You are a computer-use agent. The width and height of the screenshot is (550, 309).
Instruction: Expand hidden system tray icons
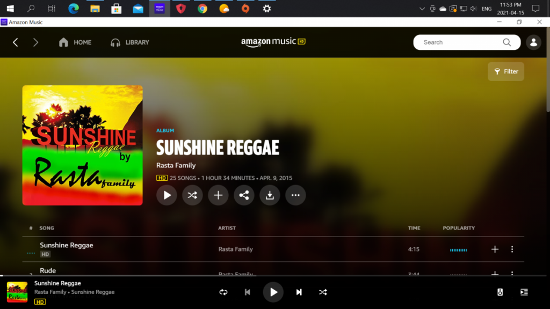coord(422,9)
